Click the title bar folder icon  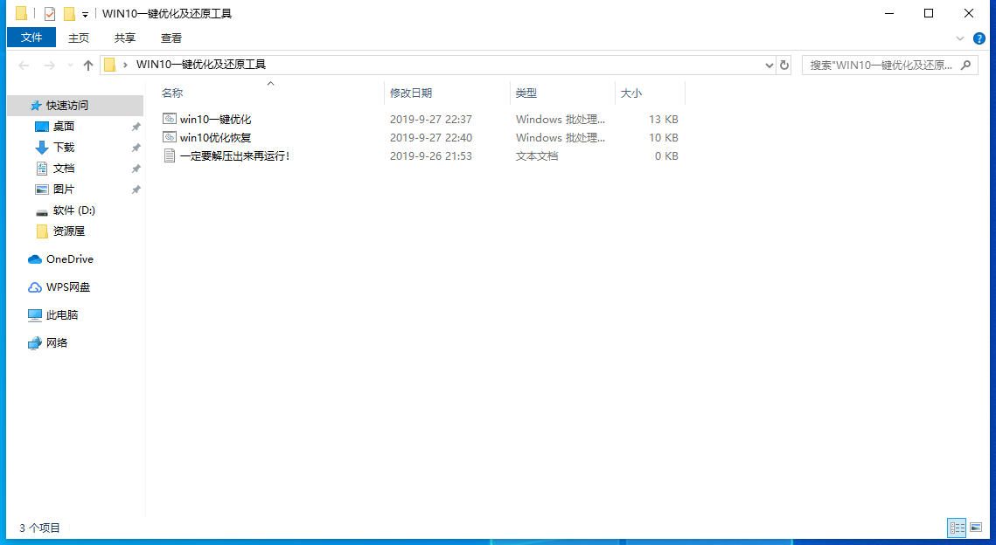coord(21,13)
